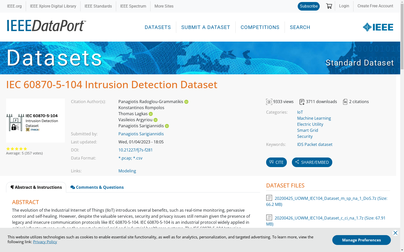The height and width of the screenshot is (252, 404).
Task: Click Create Free Account
Action: (x=375, y=6)
